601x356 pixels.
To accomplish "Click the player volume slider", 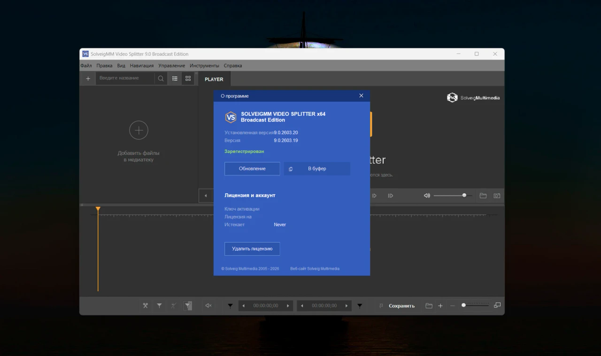I will (451, 196).
